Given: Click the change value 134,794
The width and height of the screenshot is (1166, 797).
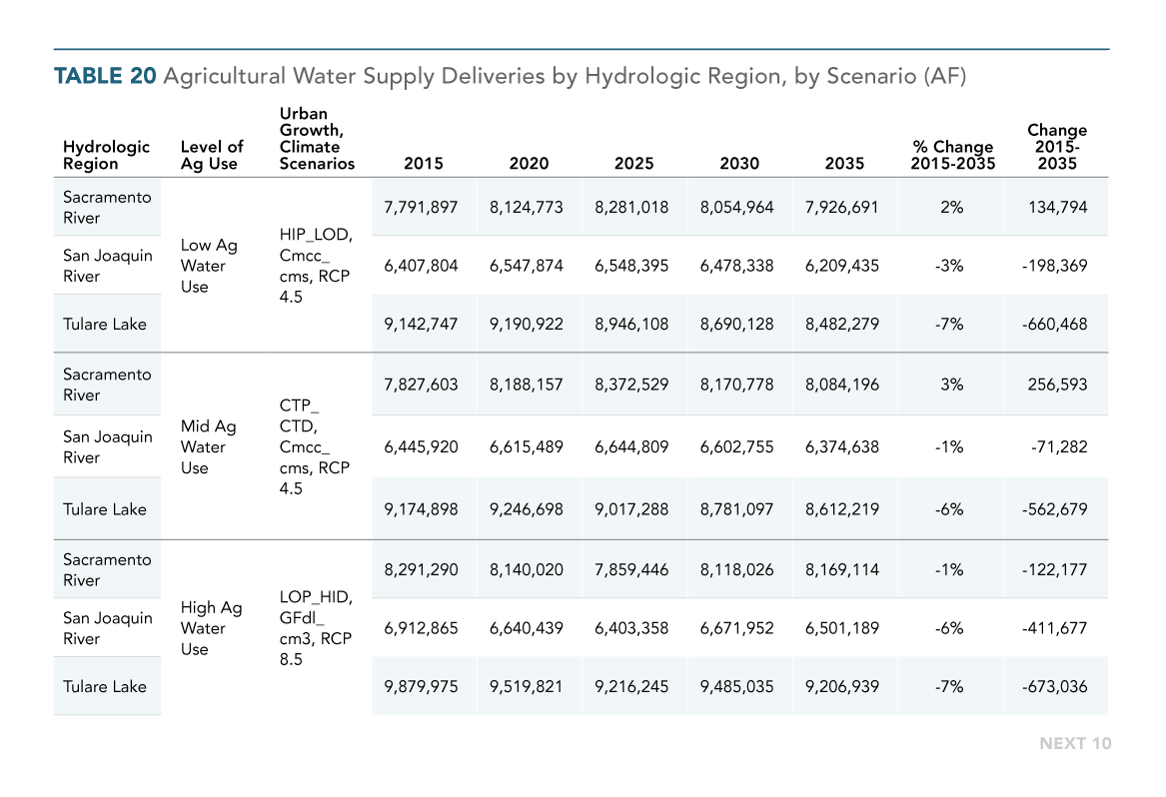Looking at the screenshot, I should point(1057,208).
